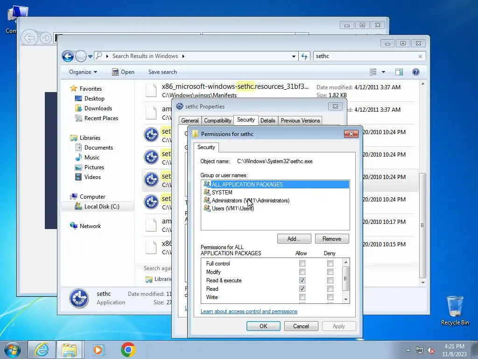Open Pictures library
This screenshot has width=478, height=359.
pyautogui.click(x=90, y=167)
